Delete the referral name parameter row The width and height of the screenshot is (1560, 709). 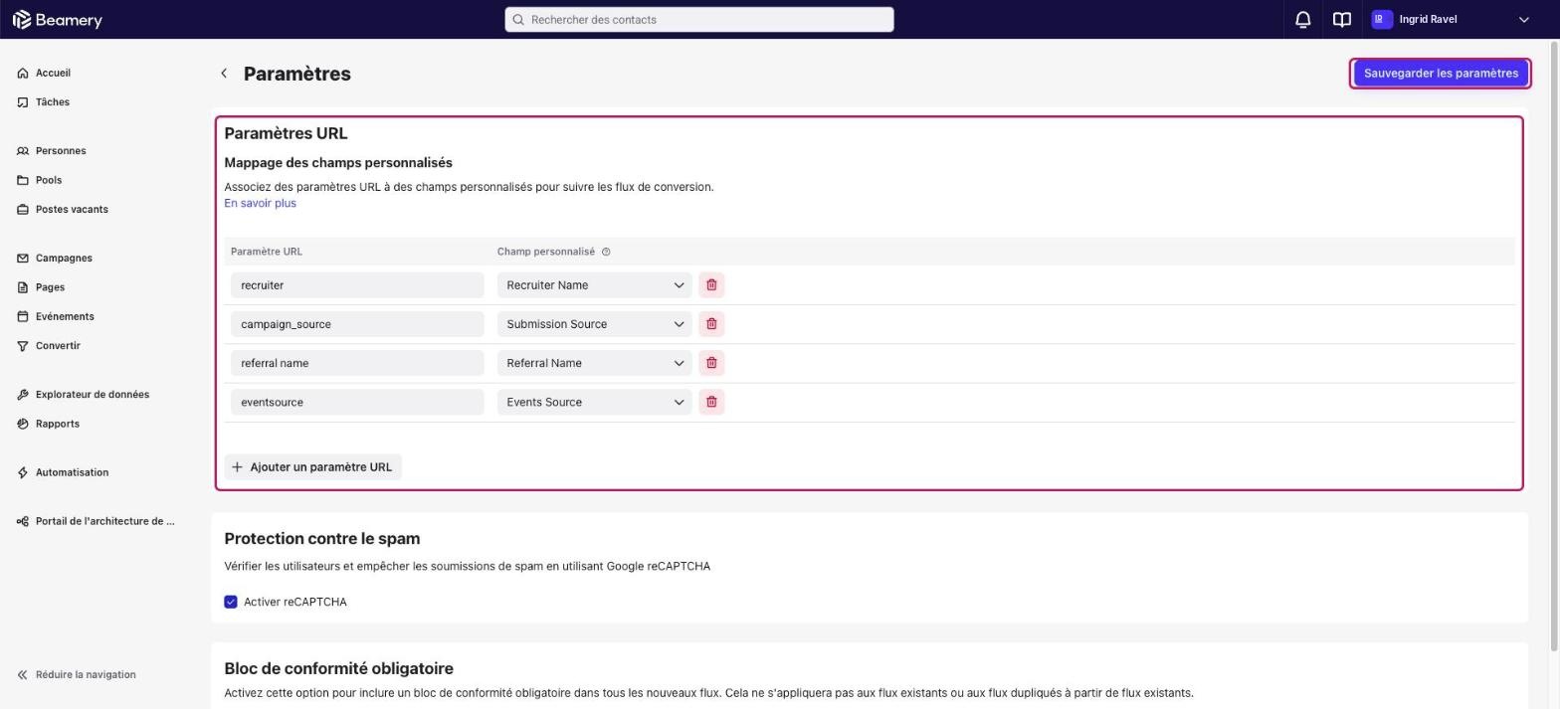711,363
